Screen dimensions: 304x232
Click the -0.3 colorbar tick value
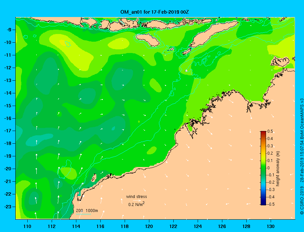(270, 190)
